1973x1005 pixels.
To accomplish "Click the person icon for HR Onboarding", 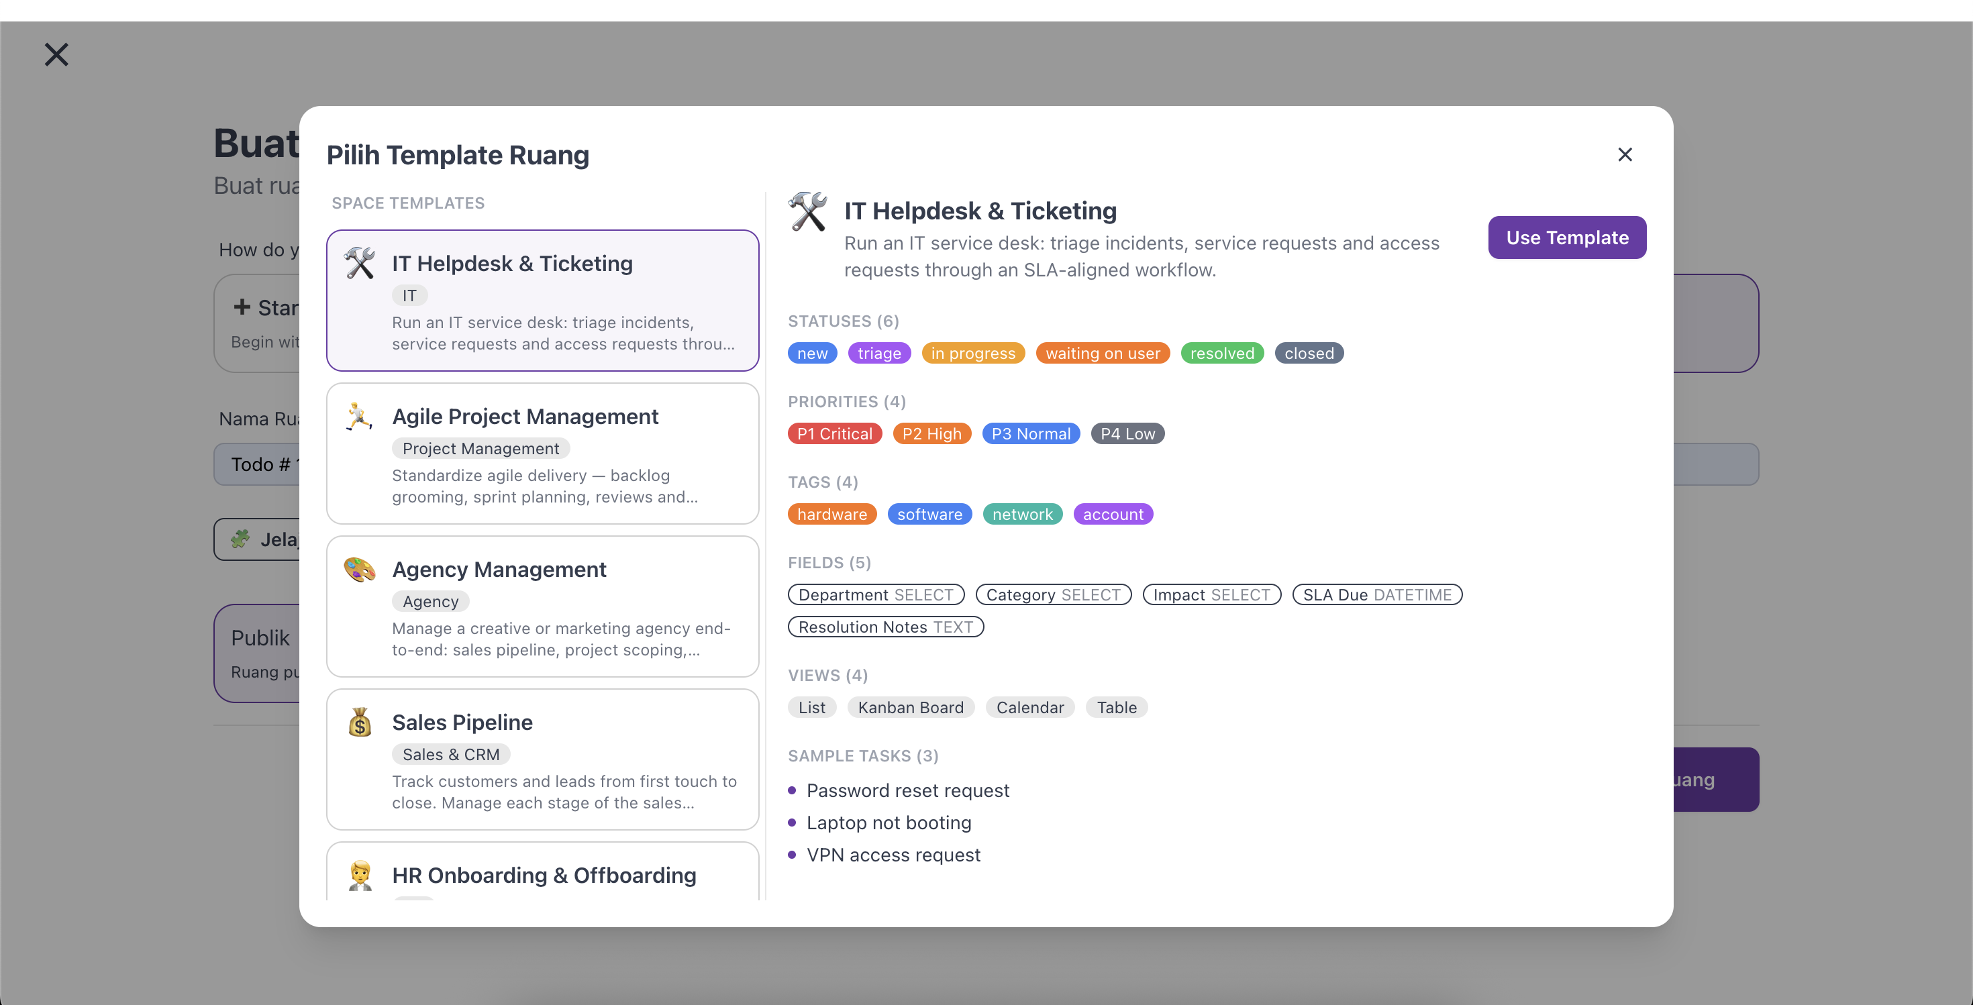I will [x=359, y=875].
